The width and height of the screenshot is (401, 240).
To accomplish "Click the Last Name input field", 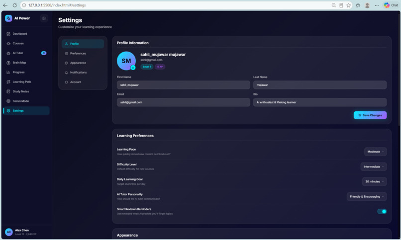I will click(x=320, y=85).
